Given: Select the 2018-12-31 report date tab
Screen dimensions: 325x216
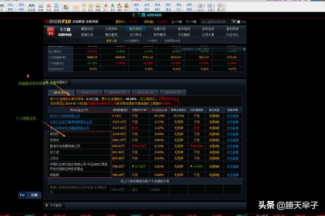Looking at the screenshot, I should [89, 92].
